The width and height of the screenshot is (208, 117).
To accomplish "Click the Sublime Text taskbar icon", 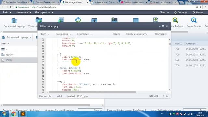I will (23, 114).
